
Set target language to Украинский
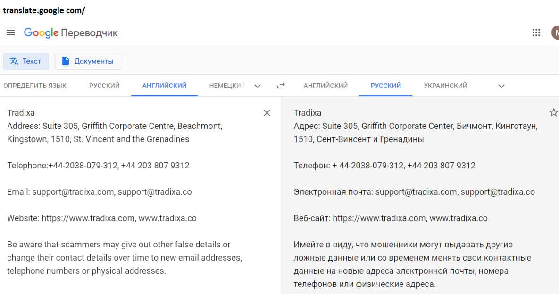(x=445, y=86)
